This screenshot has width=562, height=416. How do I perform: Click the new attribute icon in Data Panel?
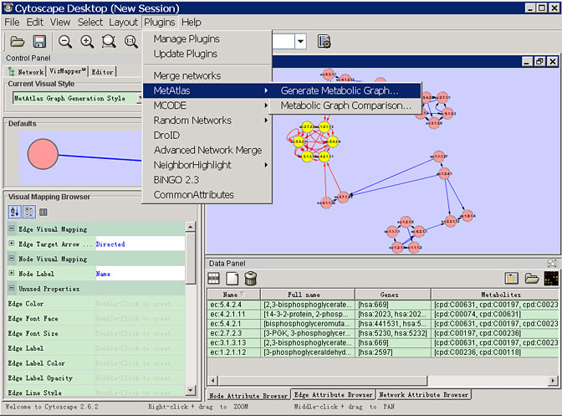[232, 278]
